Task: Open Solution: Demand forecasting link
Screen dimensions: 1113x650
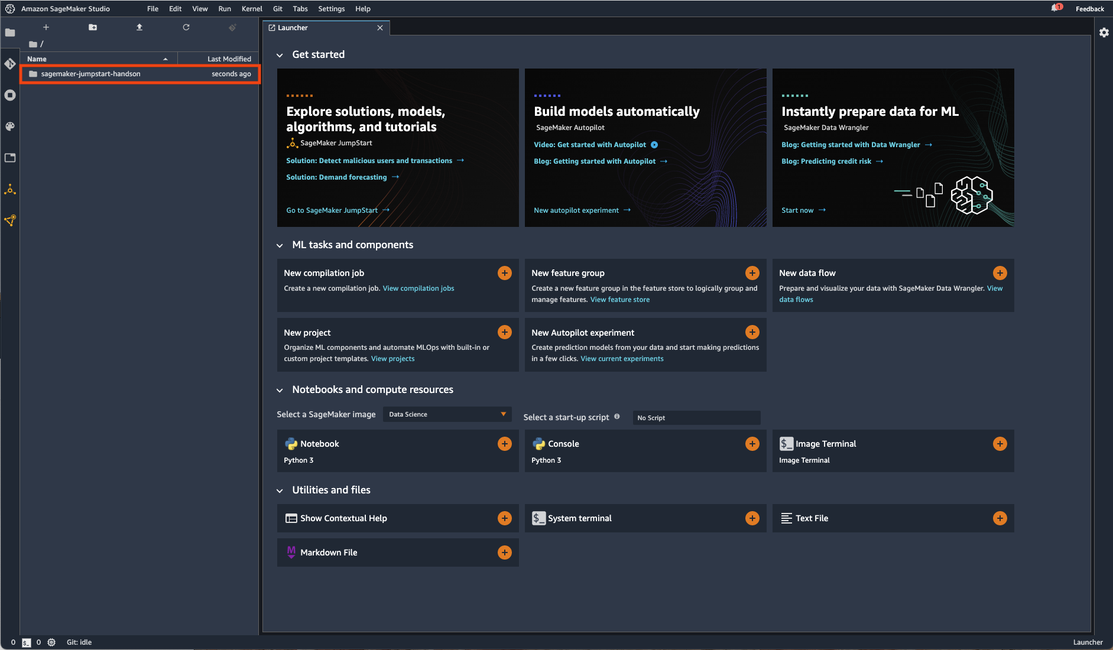Action: pos(342,177)
